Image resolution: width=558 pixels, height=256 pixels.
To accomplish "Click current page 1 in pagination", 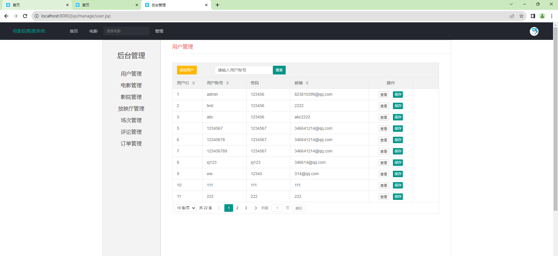I will (229, 208).
